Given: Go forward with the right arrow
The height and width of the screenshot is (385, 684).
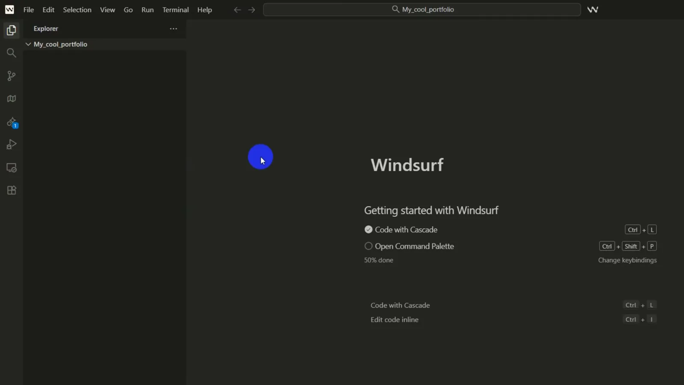Looking at the screenshot, I should [x=251, y=9].
